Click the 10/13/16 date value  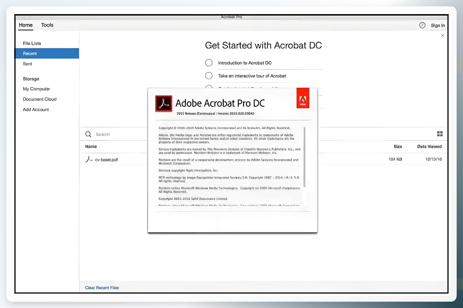pos(434,160)
